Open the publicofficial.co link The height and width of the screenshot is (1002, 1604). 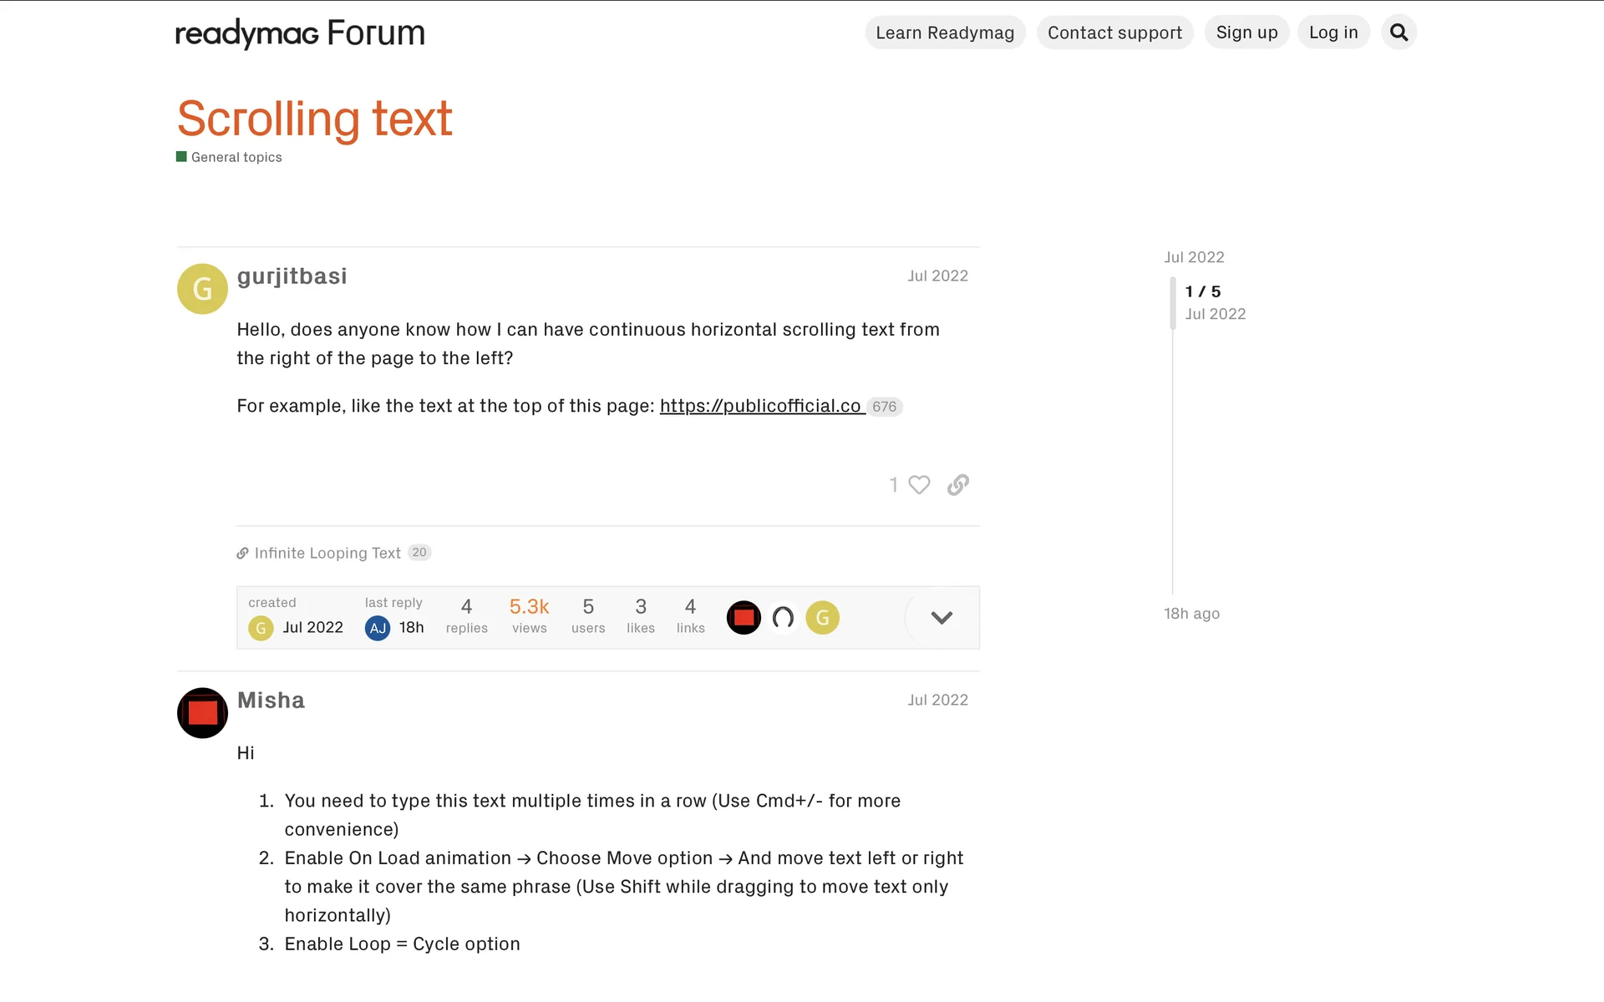[x=760, y=406]
